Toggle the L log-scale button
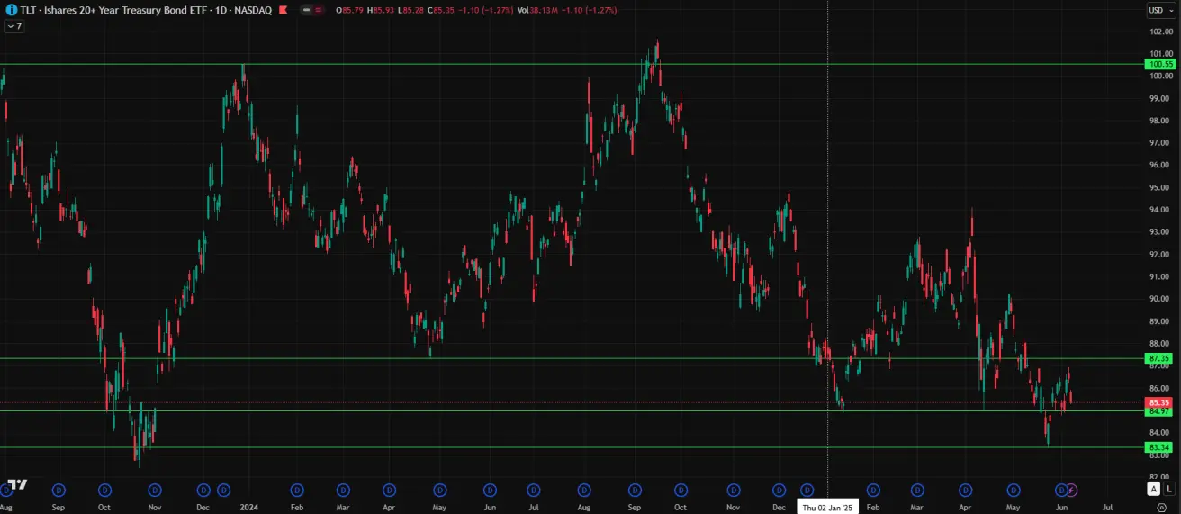Viewport: 1181px width, 514px height. (1168, 489)
